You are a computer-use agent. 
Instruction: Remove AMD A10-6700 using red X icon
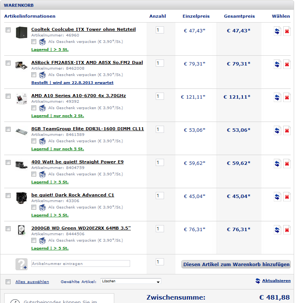point(287,97)
